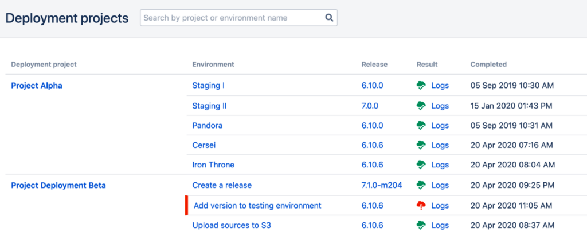Open release 6.10.6 for testing environment row
This screenshot has height=232, width=587.
(373, 205)
